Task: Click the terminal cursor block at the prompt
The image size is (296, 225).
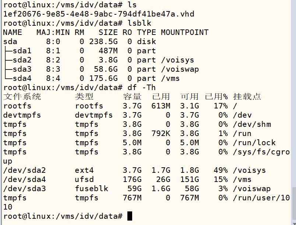Action: (x=130, y=216)
